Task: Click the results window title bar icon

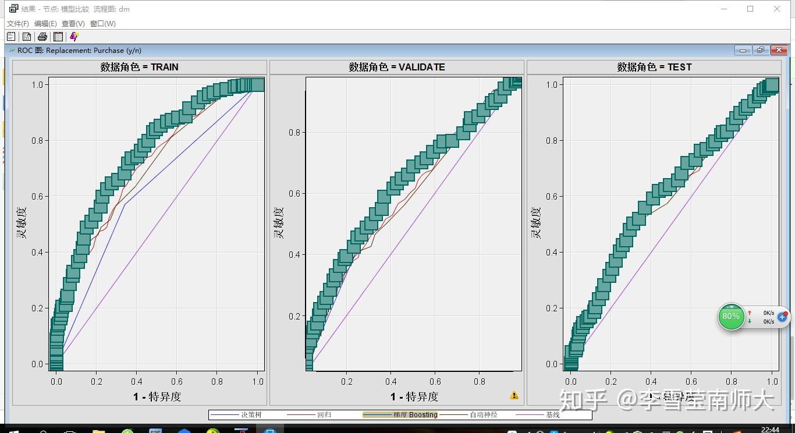Action: 13,9
